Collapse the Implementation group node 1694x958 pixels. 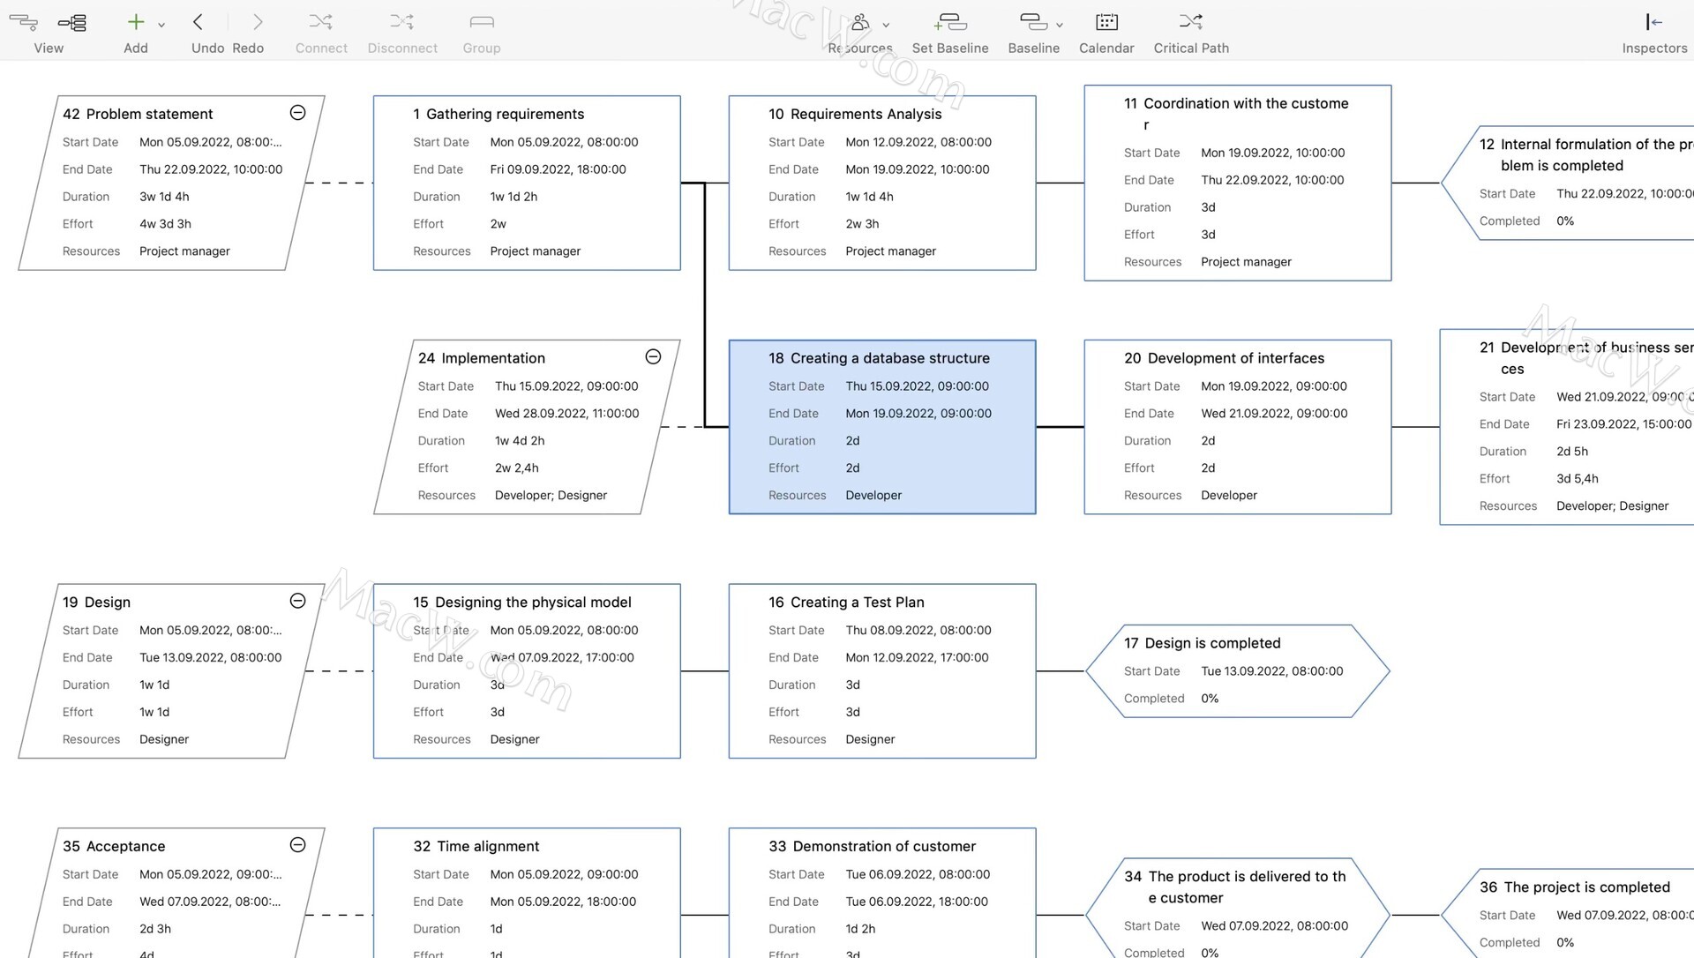[653, 356]
